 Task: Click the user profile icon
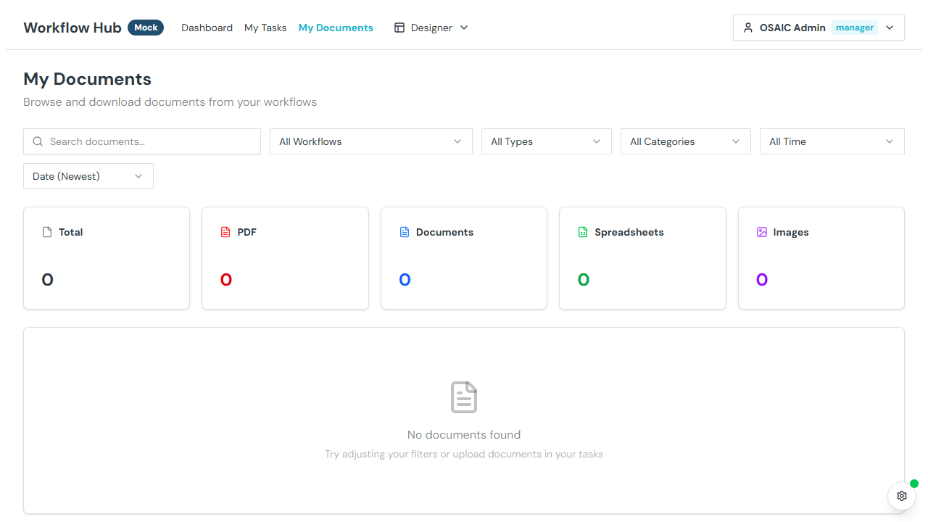(748, 28)
